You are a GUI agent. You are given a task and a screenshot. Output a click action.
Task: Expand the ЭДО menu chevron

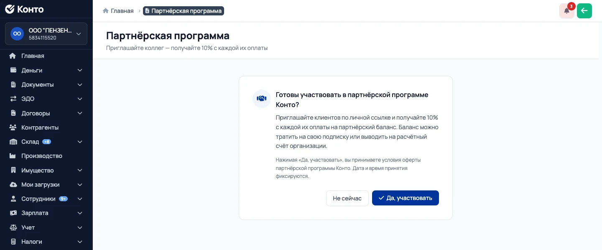point(80,99)
